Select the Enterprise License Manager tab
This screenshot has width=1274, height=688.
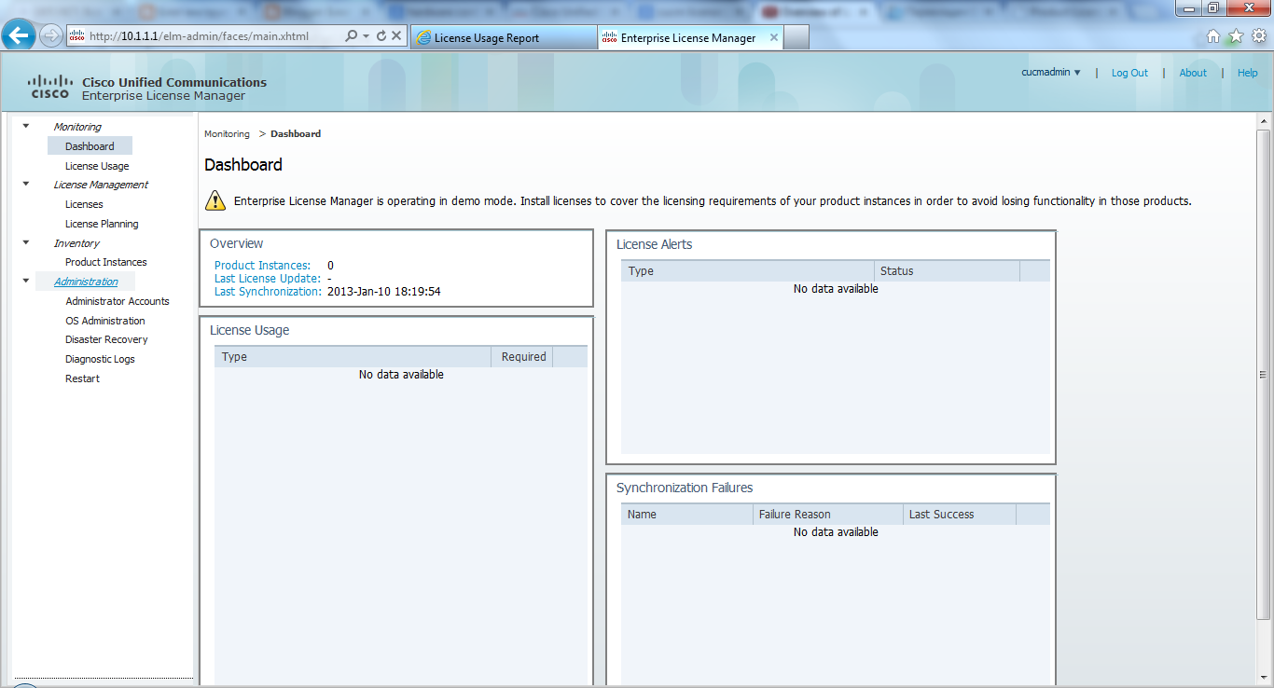(690, 37)
